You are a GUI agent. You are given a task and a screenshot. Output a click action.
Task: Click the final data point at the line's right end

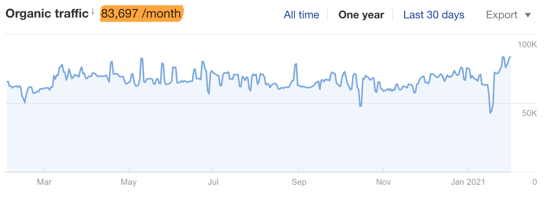point(510,57)
